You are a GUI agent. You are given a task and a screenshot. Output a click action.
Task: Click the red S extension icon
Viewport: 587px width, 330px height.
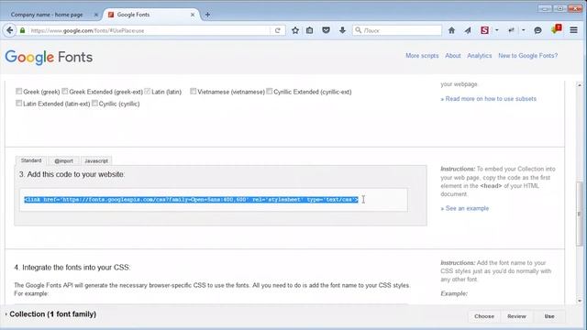pyautogui.click(x=484, y=30)
